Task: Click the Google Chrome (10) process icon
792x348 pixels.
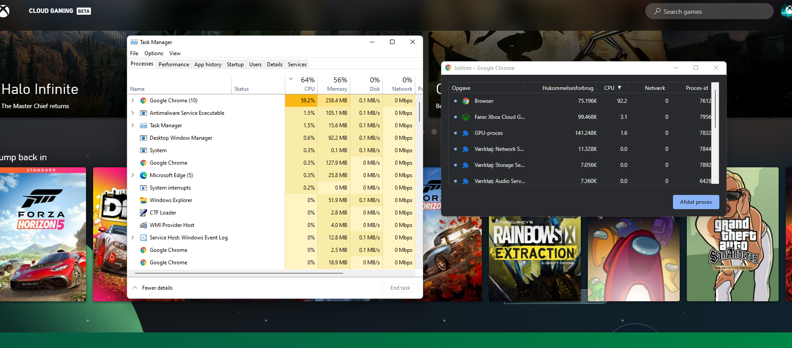Action: coord(144,101)
